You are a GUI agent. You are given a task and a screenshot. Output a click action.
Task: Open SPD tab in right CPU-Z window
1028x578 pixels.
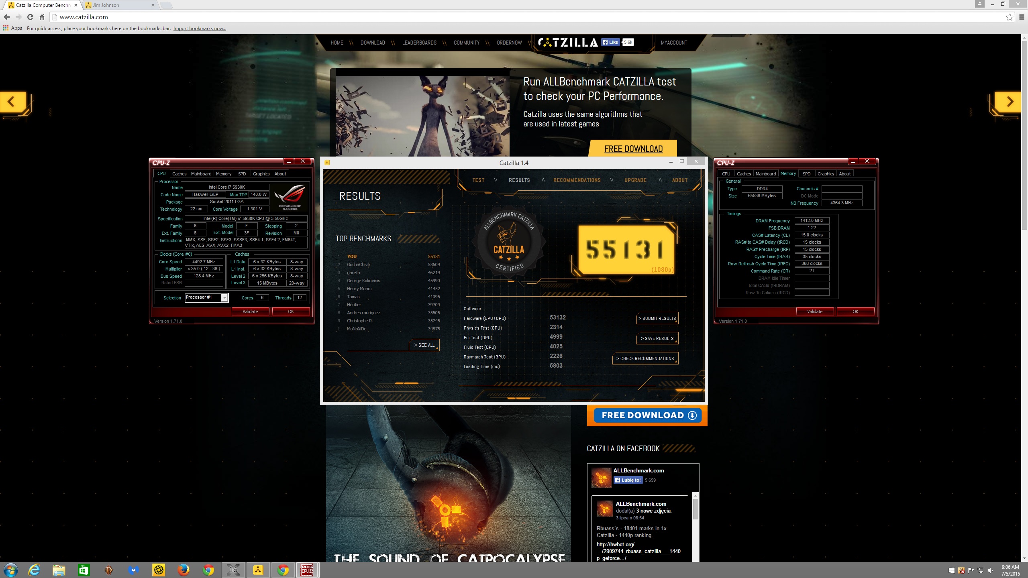[x=806, y=174]
